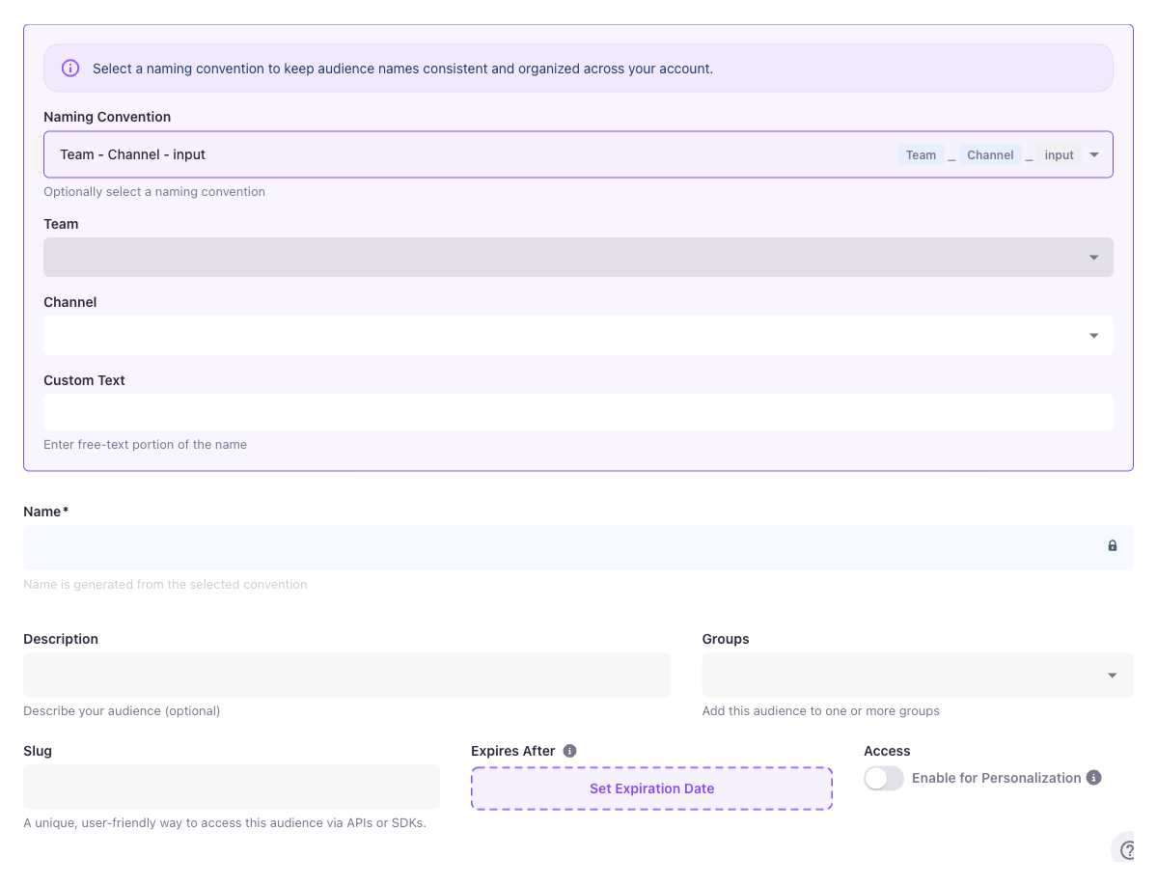Click the Set Expiration Date button
The width and height of the screenshot is (1157, 885).
click(x=651, y=788)
